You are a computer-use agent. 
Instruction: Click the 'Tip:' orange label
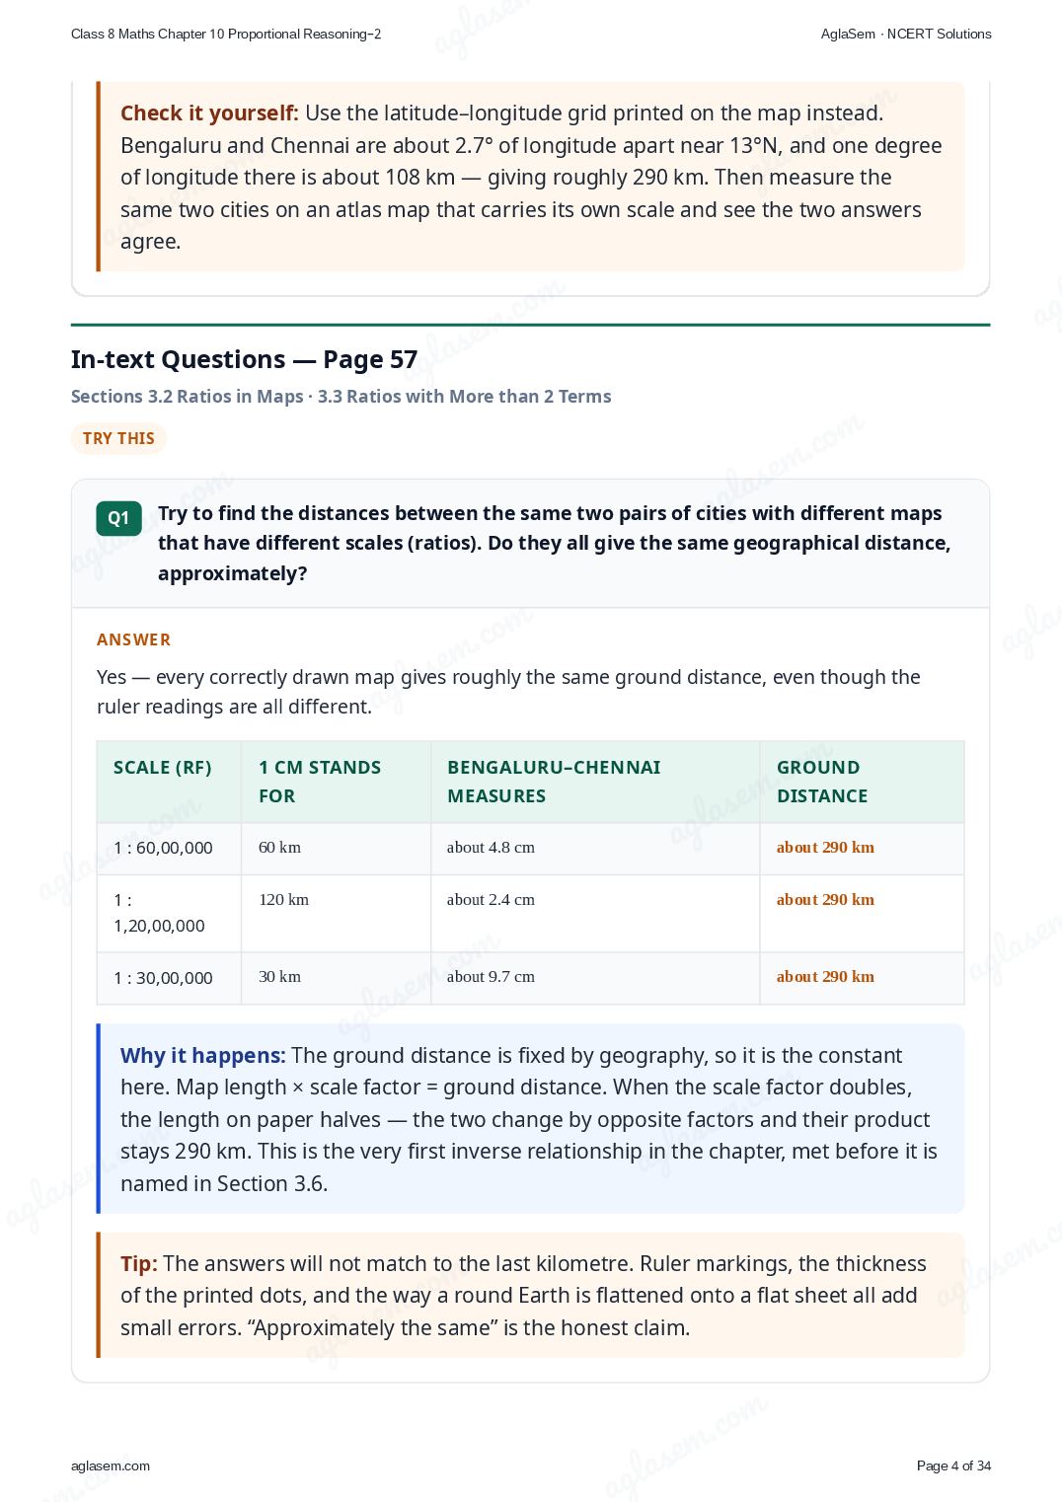[x=138, y=1263]
